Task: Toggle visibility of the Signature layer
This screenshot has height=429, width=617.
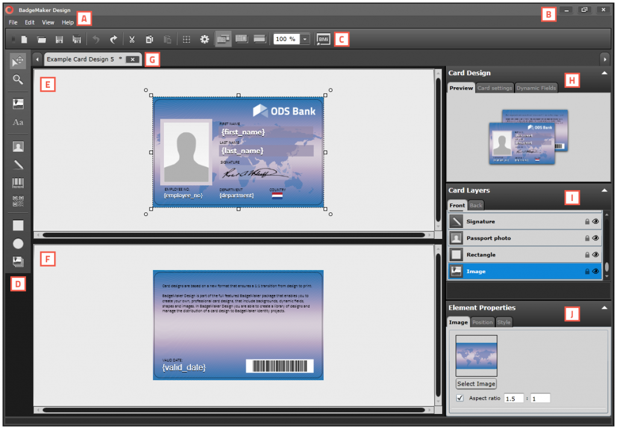Action: (x=595, y=221)
